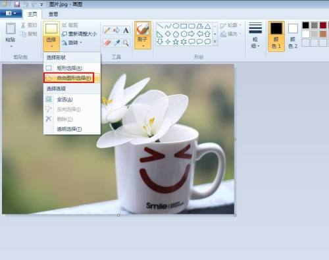
Task: Select the triangle shape
Action: (x=207, y=26)
